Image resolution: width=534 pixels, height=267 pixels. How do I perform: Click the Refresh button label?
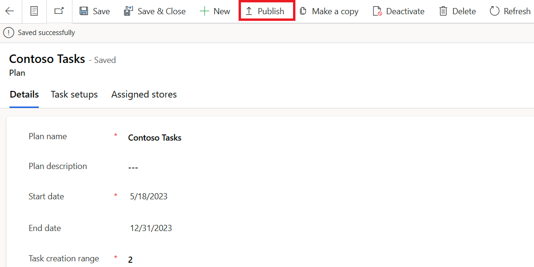point(517,11)
